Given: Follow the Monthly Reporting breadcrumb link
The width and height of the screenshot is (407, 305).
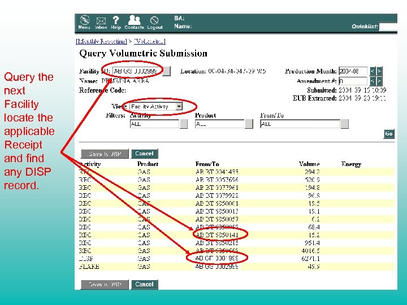Looking at the screenshot, I should pyautogui.click(x=101, y=41).
